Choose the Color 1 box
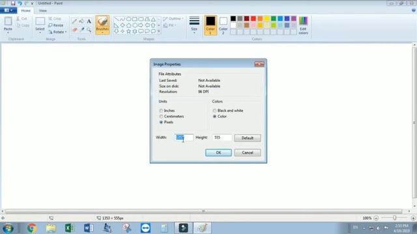Screen dimensions: 417x234 210,25
